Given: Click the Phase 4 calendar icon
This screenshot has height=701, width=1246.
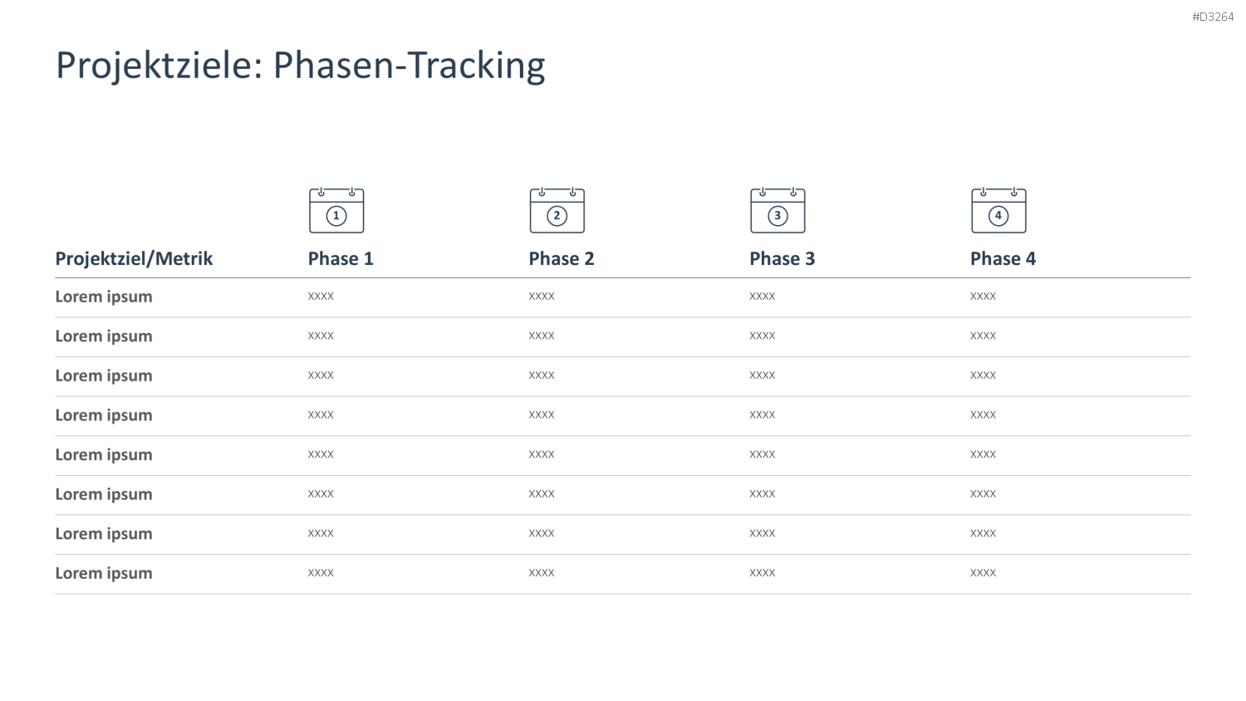Looking at the screenshot, I should (998, 210).
